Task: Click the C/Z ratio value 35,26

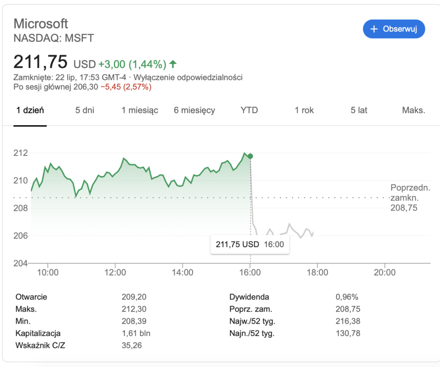Action: 132,345
